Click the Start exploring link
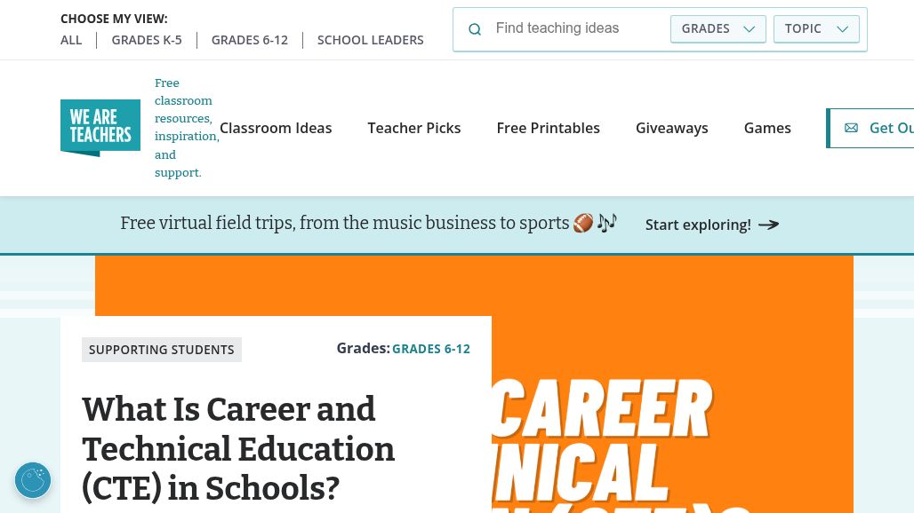The height and width of the screenshot is (513, 914). (x=698, y=225)
